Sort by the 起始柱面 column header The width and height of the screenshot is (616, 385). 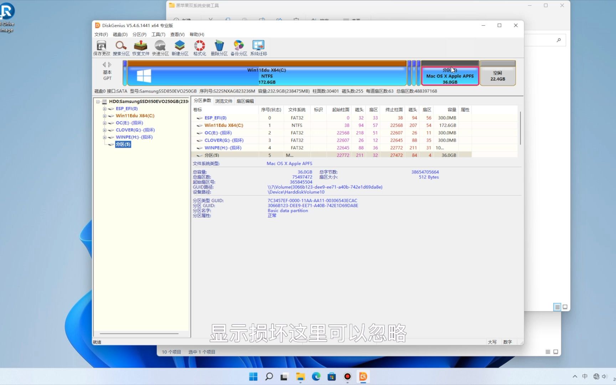[x=339, y=110]
